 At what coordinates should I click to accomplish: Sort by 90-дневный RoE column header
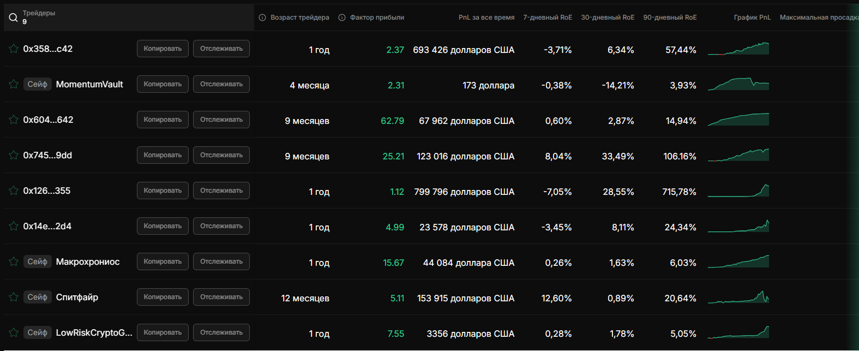click(670, 17)
